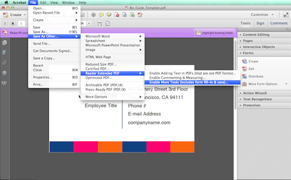Toggle full screen read mode icon
Screen dimensions: 291x180
point(286,15)
